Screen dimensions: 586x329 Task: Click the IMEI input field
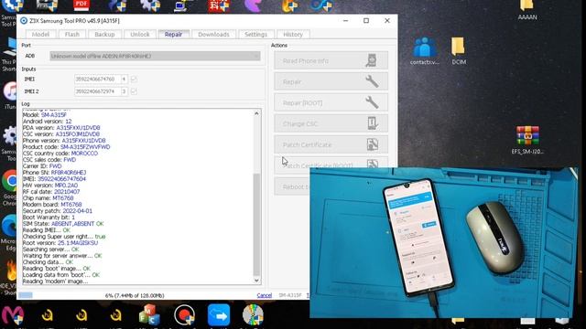(97, 80)
